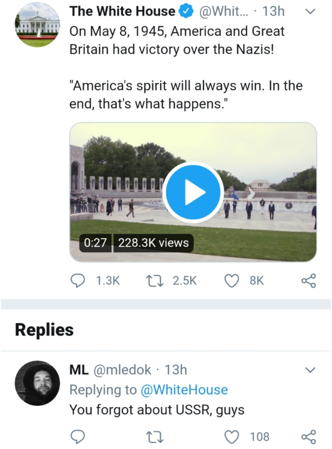Click the 228.3K views counter

[x=153, y=243]
